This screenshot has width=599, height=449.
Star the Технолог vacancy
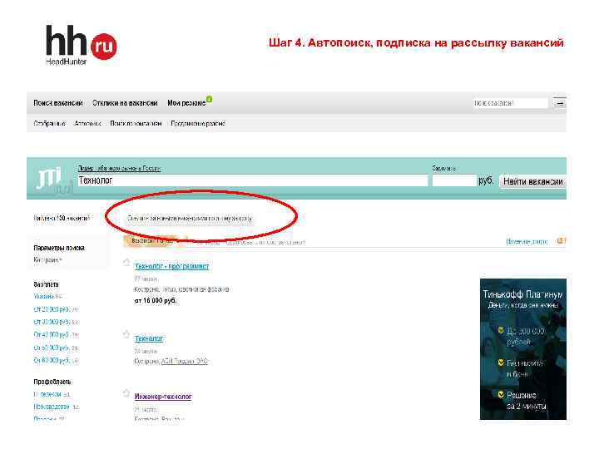coord(126,334)
